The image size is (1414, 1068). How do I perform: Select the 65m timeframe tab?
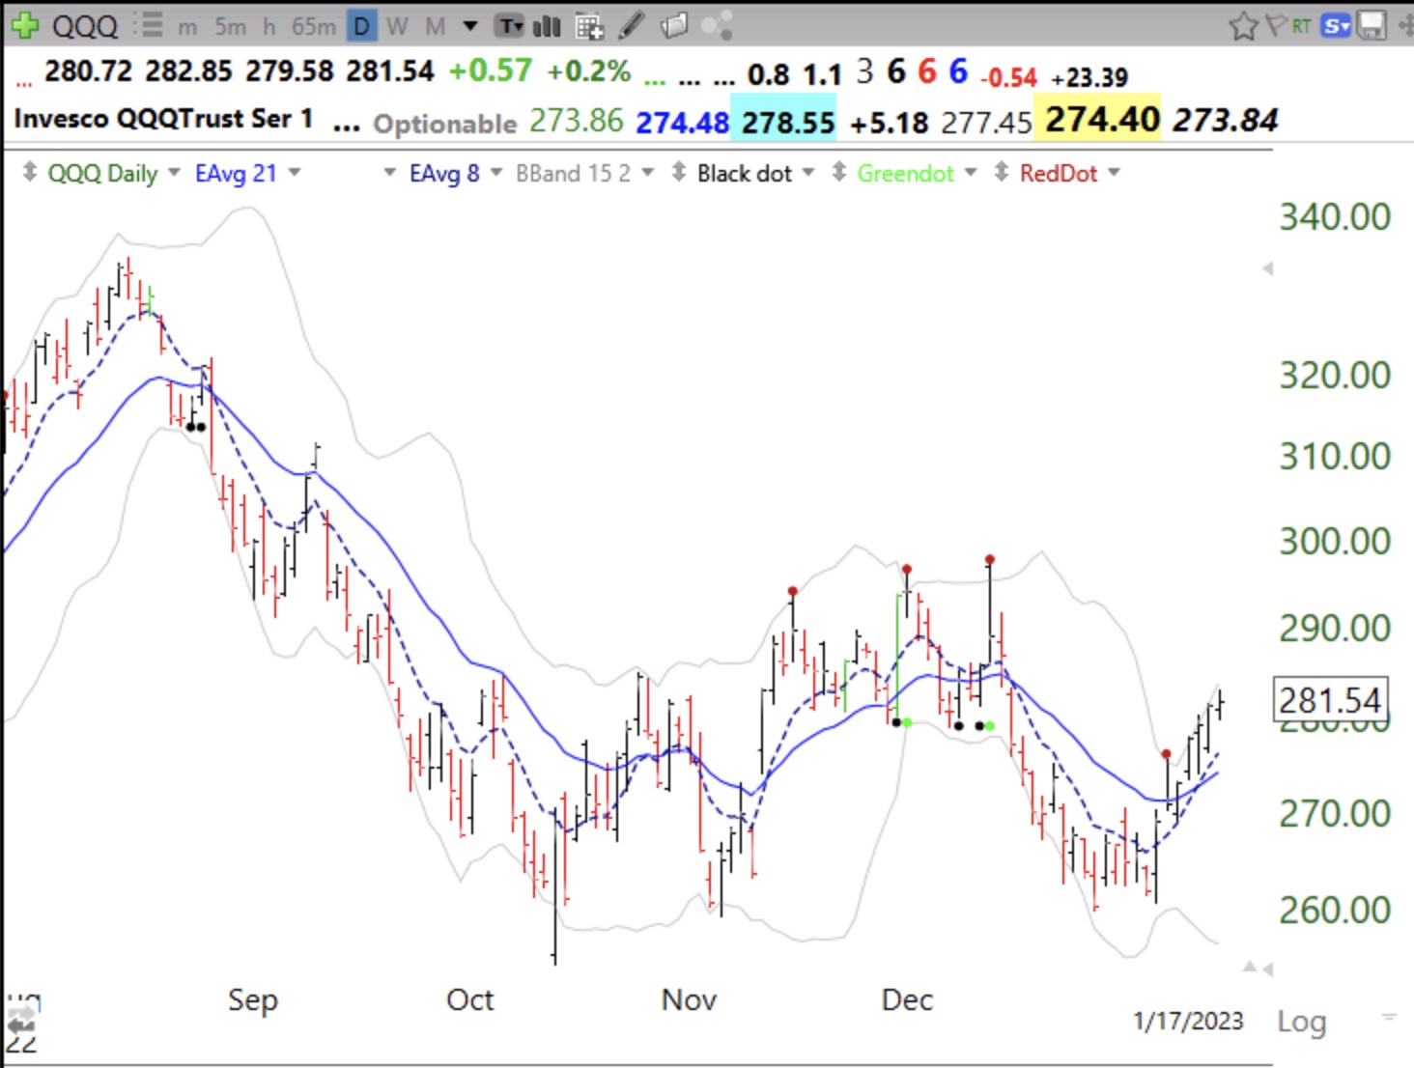pos(313,26)
